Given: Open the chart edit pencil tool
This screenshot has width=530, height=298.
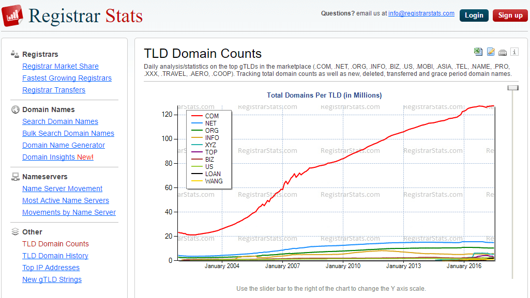Looking at the screenshot, I should (x=490, y=52).
